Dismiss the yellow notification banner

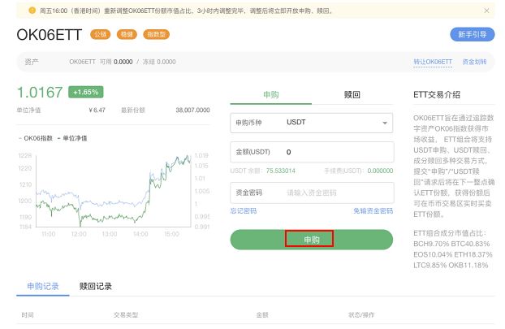pyautogui.click(x=486, y=11)
